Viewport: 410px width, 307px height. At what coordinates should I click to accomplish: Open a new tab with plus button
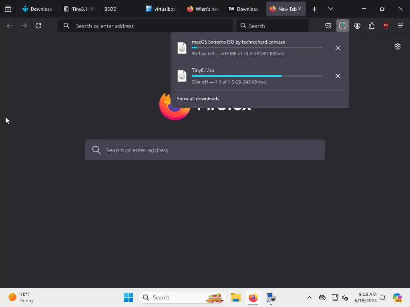pyautogui.click(x=315, y=9)
